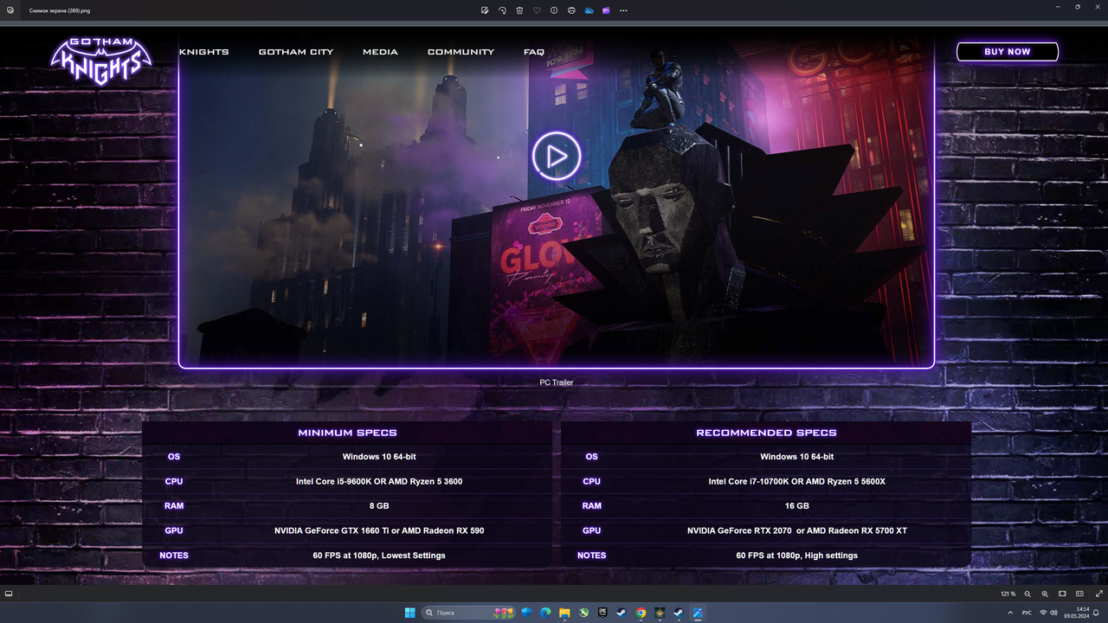The width and height of the screenshot is (1108, 623).
Task: Open File Explorer from the taskbar
Action: point(564,613)
